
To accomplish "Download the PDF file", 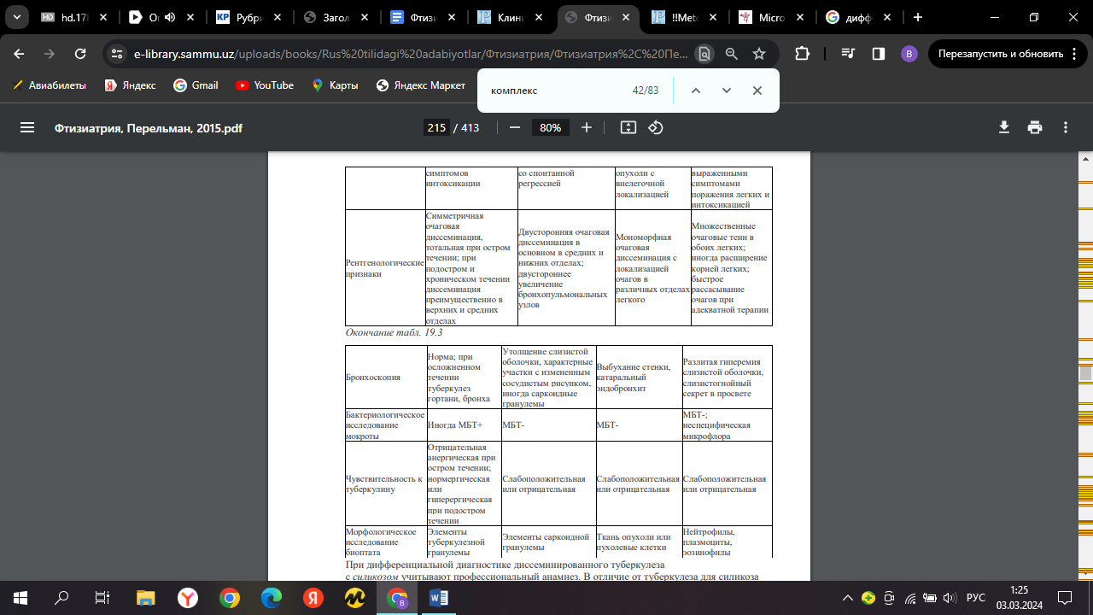I will 1004,127.
